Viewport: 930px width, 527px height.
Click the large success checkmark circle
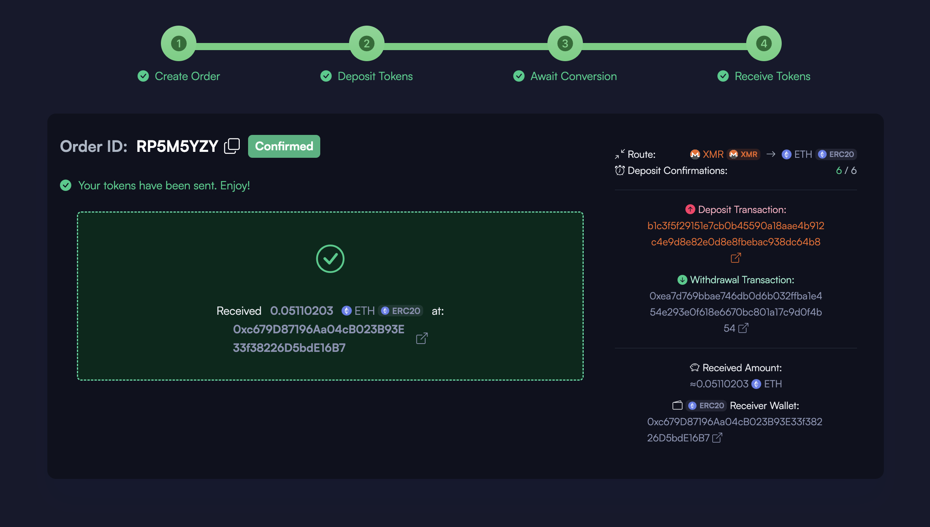(x=330, y=259)
